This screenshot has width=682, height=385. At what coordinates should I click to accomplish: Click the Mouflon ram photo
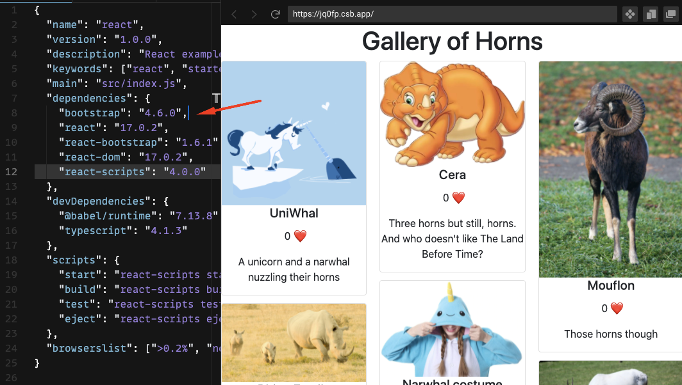point(610,169)
